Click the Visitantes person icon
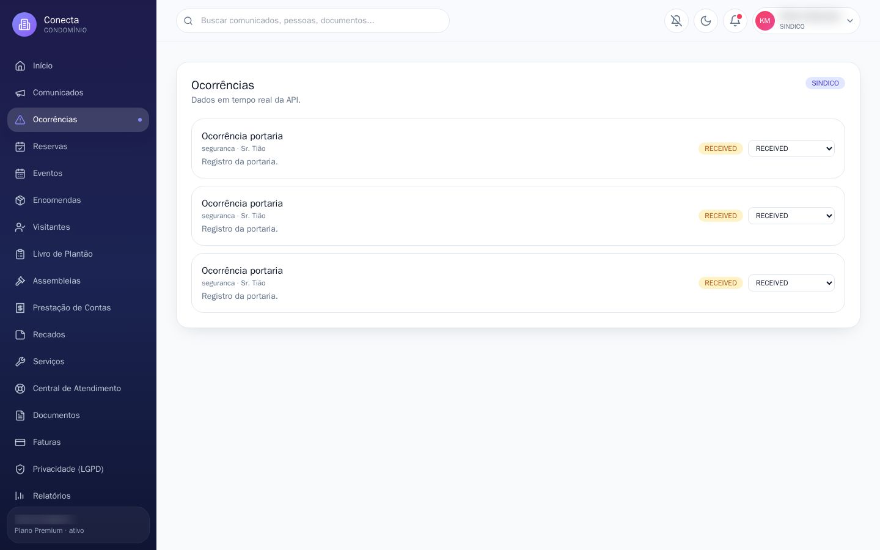The width and height of the screenshot is (880, 550). 20,227
